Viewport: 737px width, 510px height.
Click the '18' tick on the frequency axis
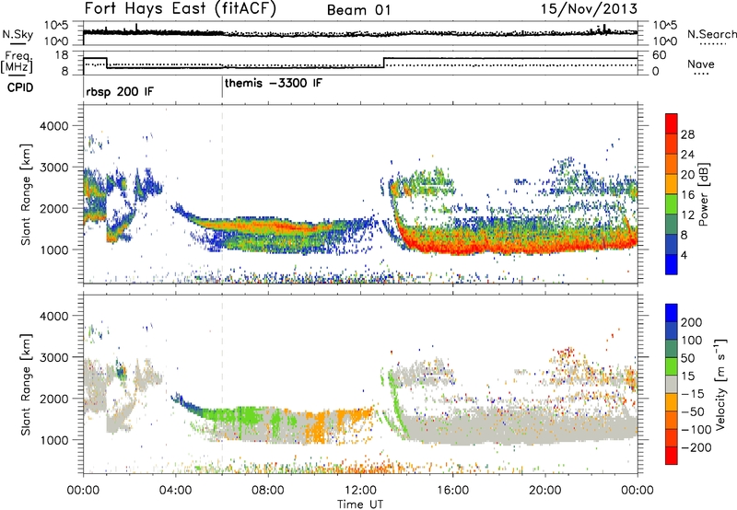(x=62, y=55)
